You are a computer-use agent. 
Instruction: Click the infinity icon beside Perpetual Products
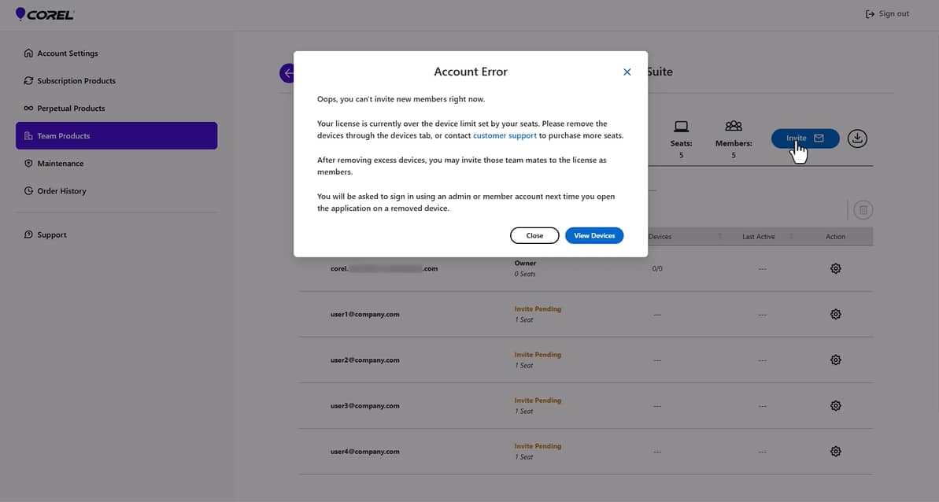(x=29, y=108)
